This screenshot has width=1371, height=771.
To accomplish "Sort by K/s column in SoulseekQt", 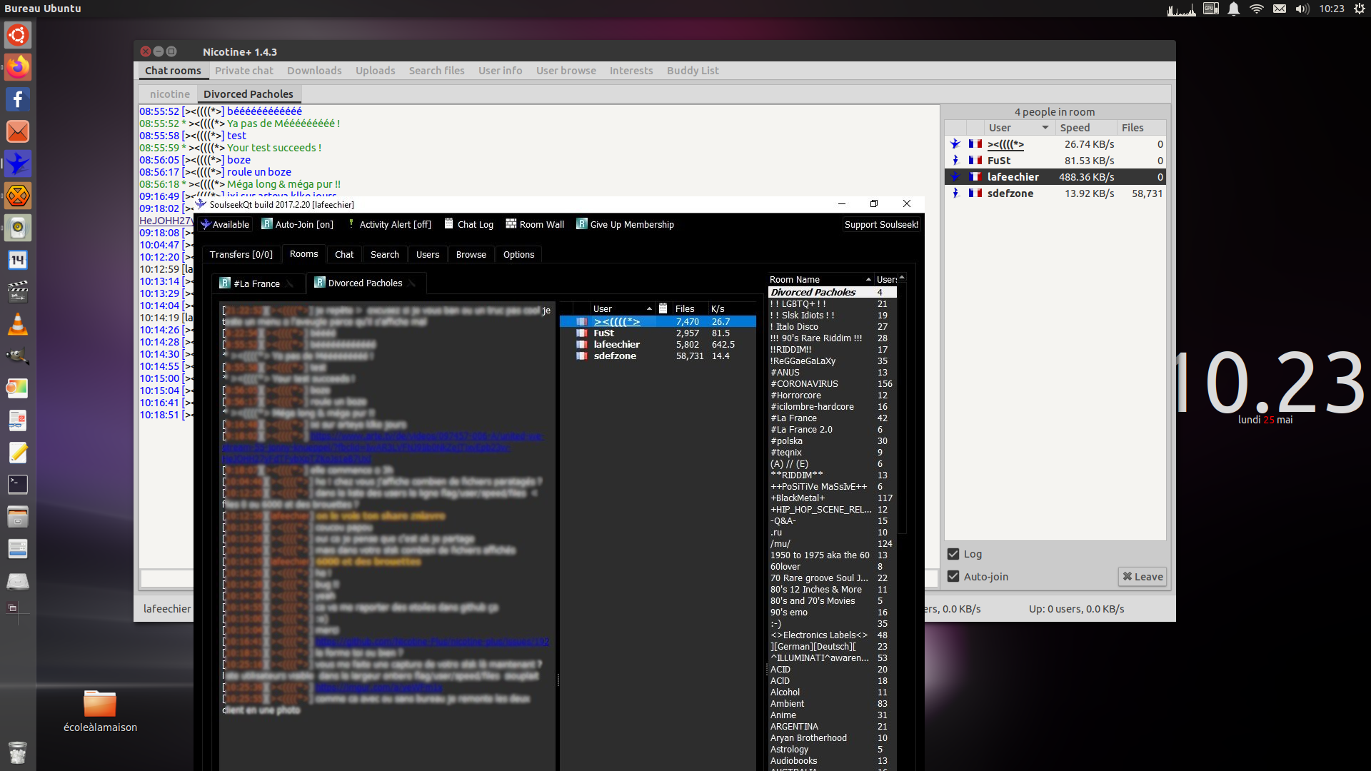I will (x=732, y=308).
